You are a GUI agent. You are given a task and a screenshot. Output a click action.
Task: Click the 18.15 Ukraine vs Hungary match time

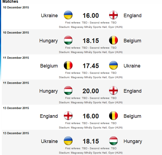pyautogui.click(x=91, y=141)
